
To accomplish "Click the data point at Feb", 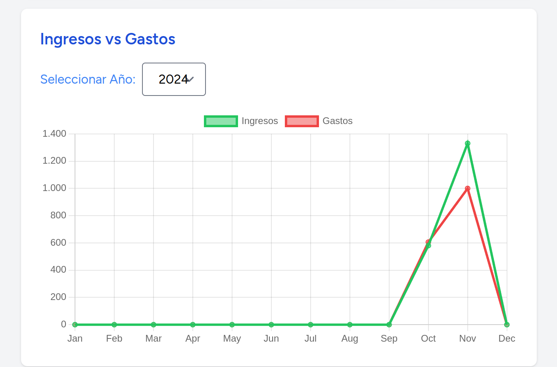I will (114, 325).
